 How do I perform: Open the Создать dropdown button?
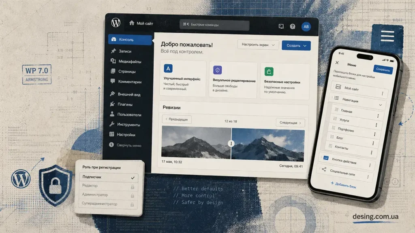[296, 45]
